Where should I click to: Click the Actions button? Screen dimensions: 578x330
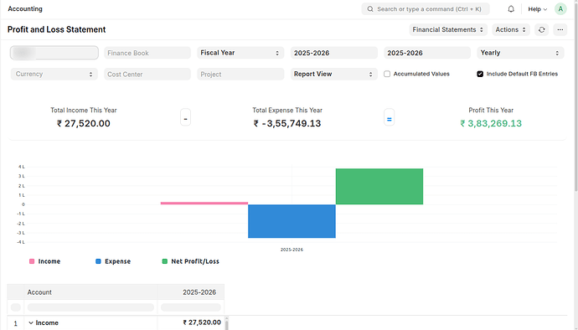(x=510, y=29)
